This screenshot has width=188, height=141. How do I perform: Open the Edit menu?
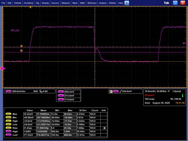pos(10,3)
